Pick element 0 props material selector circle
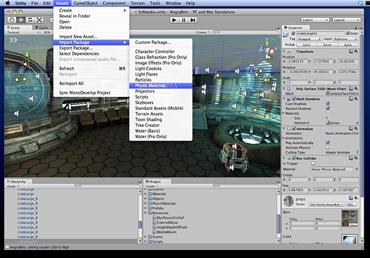 (x=357, y=123)
